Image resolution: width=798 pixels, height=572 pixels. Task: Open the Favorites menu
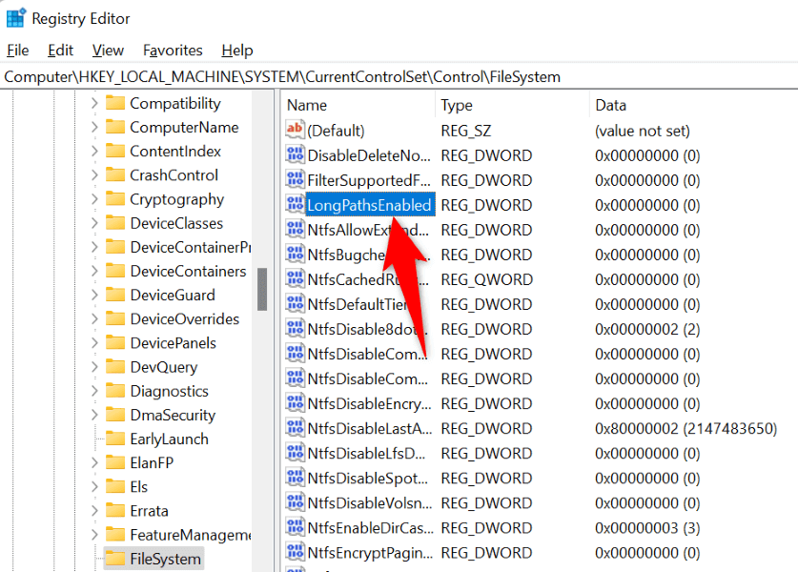(173, 51)
